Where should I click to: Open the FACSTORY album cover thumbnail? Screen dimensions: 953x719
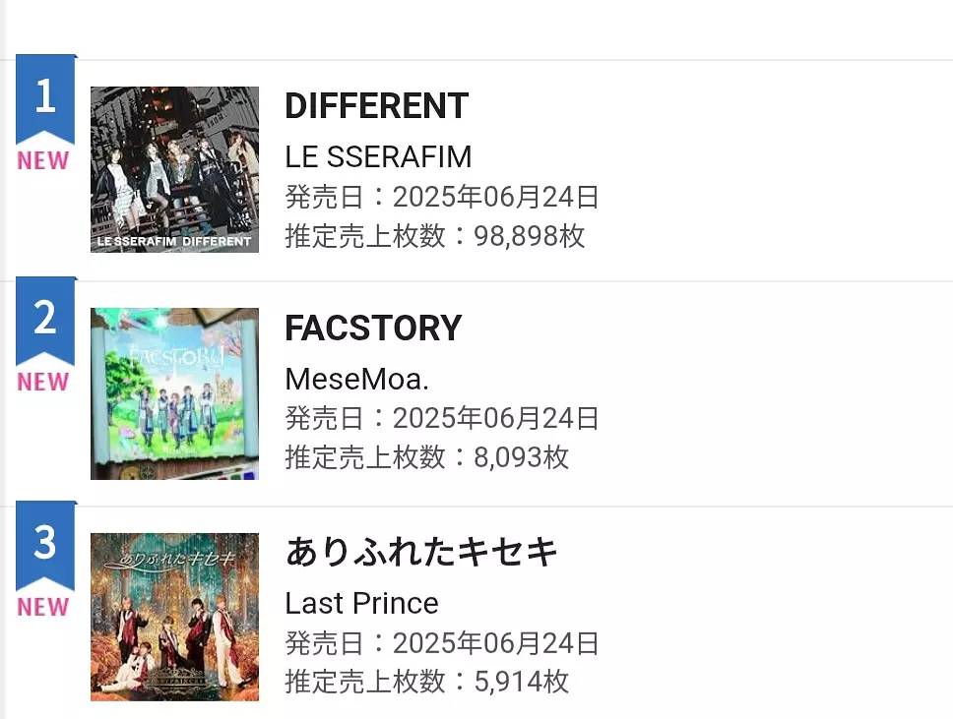point(174,393)
